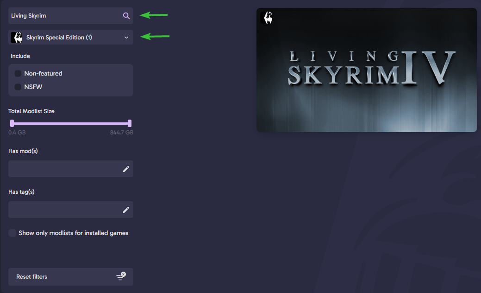
Task: Click the middle of Total Modlist Size track
Action: [x=70, y=123]
